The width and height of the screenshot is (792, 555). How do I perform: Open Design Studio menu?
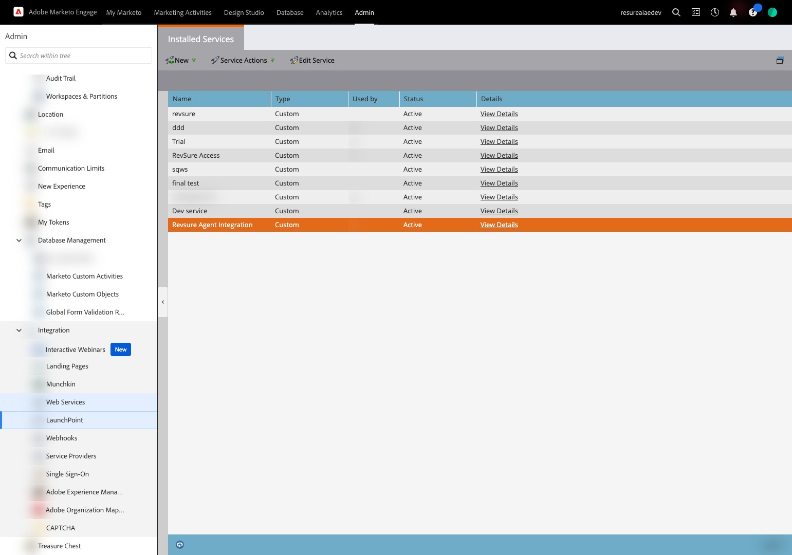pos(244,12)
